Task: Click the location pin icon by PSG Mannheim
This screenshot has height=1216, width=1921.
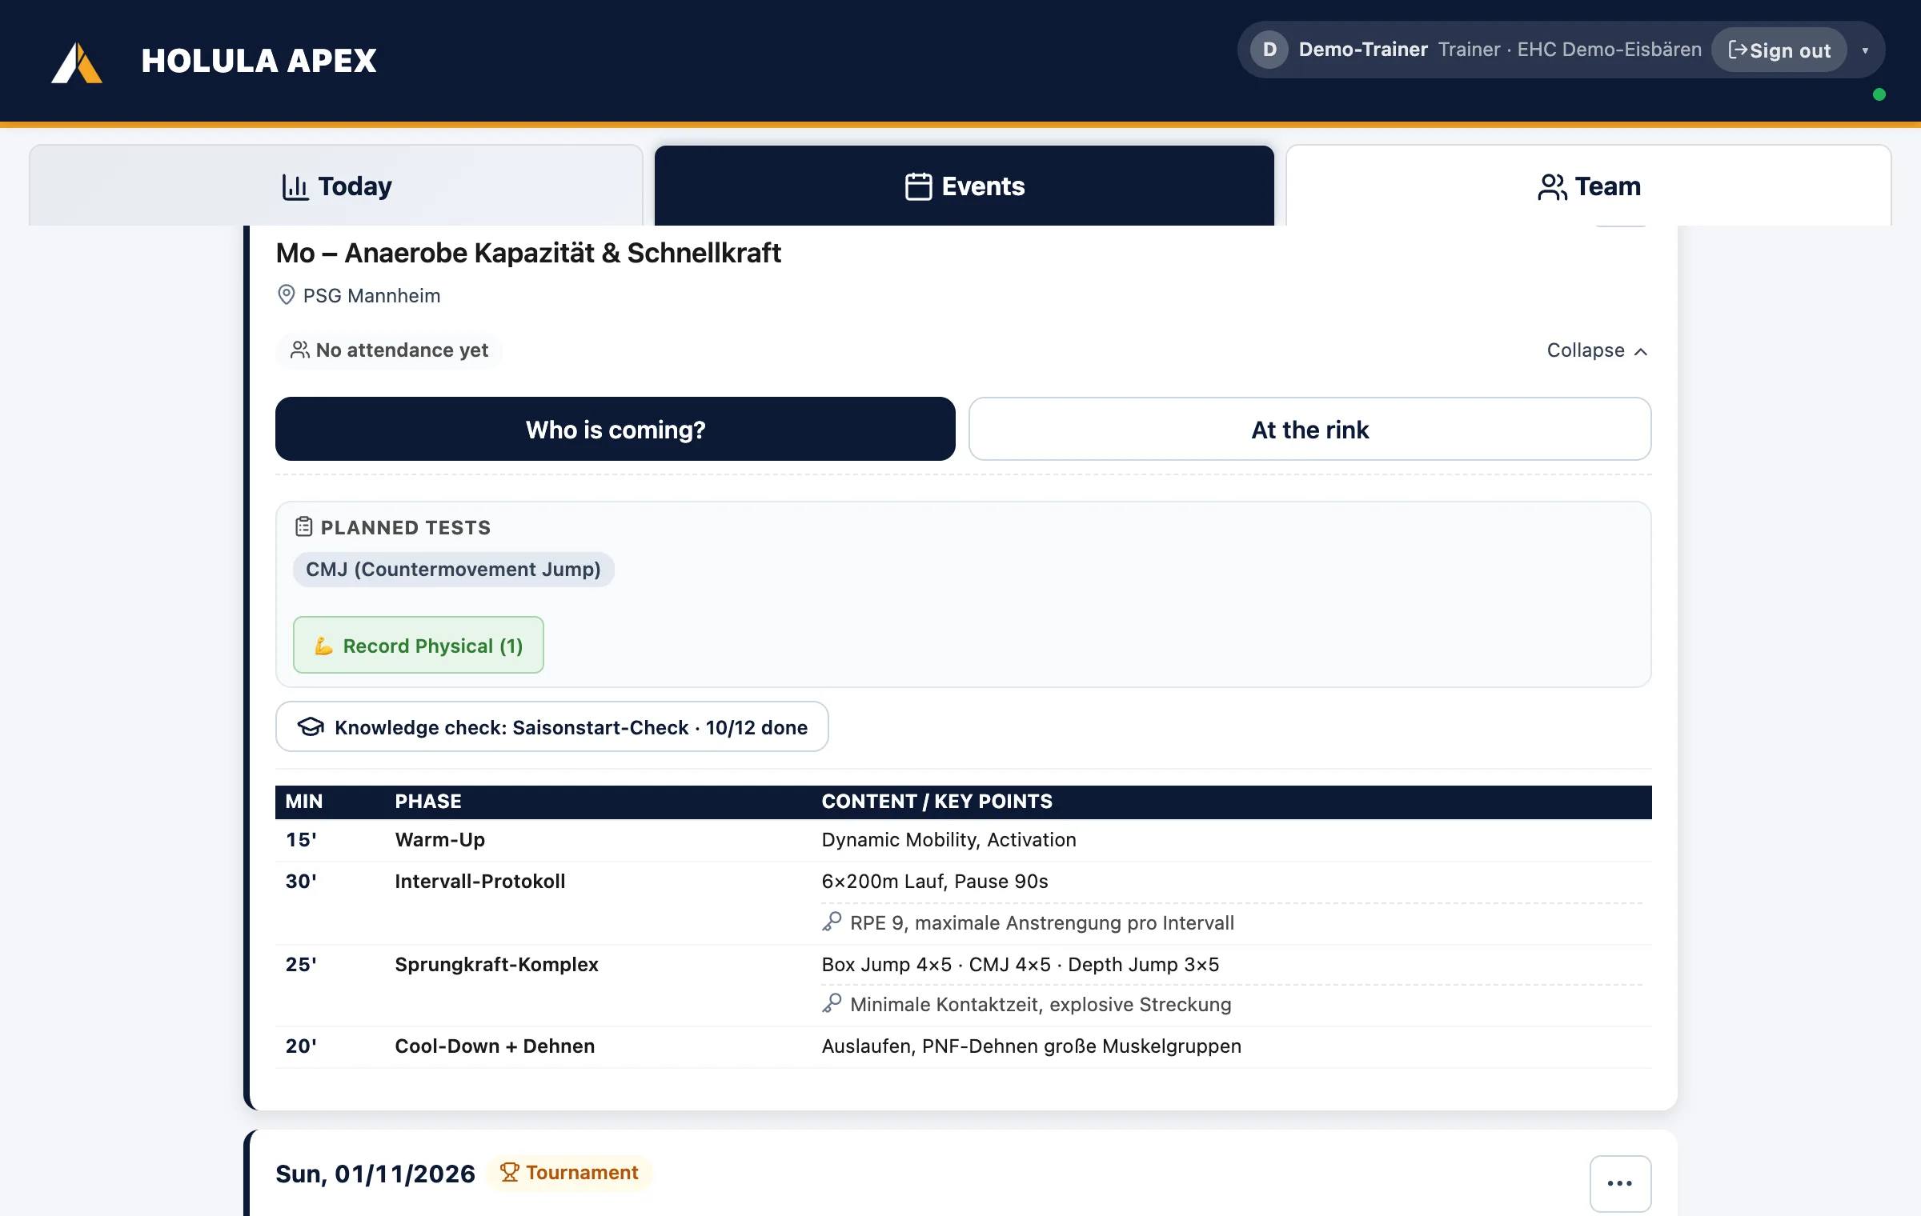Action: point(286,295)
